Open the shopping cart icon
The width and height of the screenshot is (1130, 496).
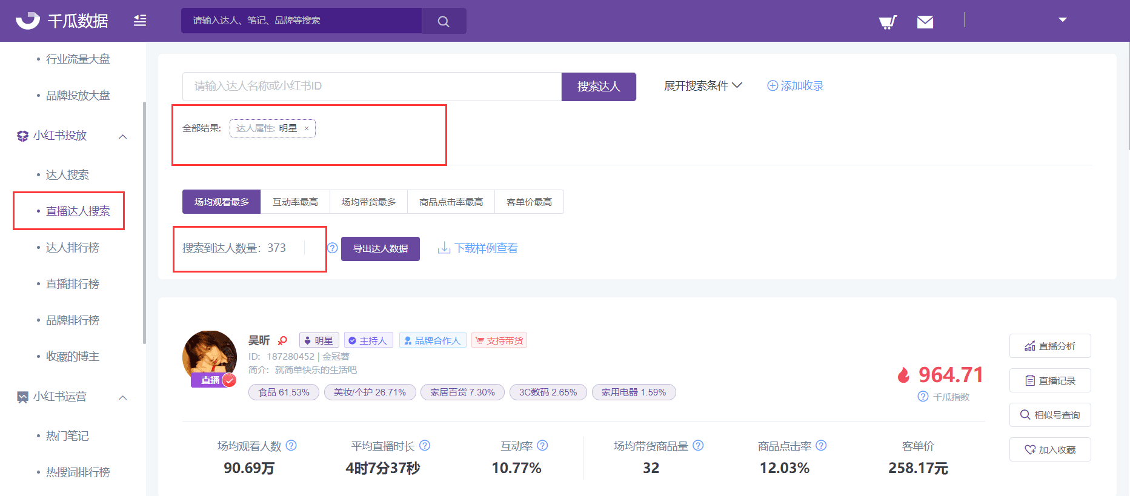tap(888, 22)
